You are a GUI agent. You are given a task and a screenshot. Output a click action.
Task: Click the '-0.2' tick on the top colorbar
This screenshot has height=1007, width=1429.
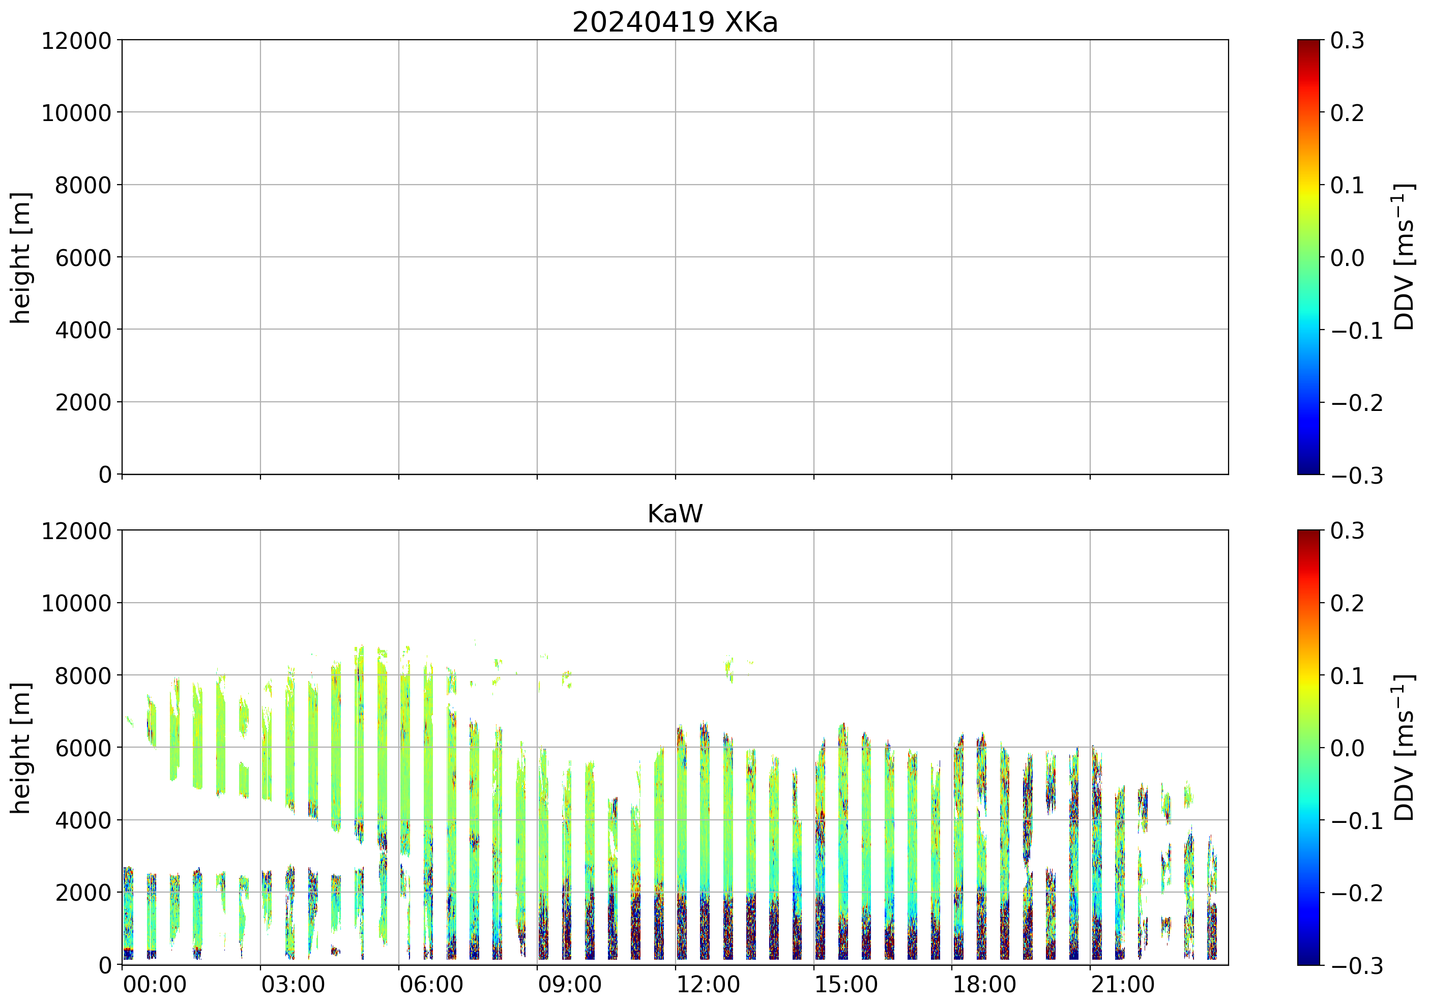click(x=1357, y=403)
